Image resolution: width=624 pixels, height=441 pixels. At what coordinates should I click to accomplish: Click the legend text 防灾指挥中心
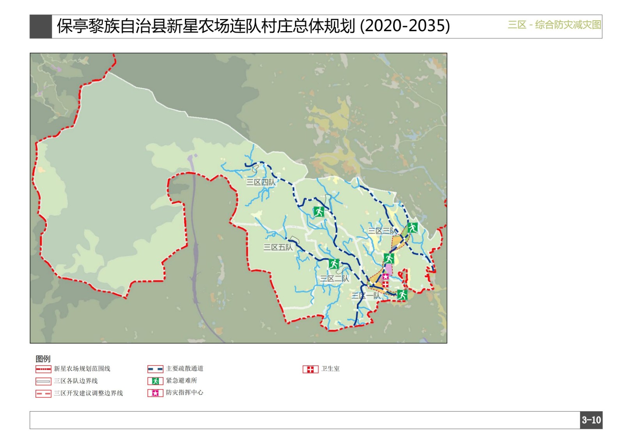tap(185, 393)
